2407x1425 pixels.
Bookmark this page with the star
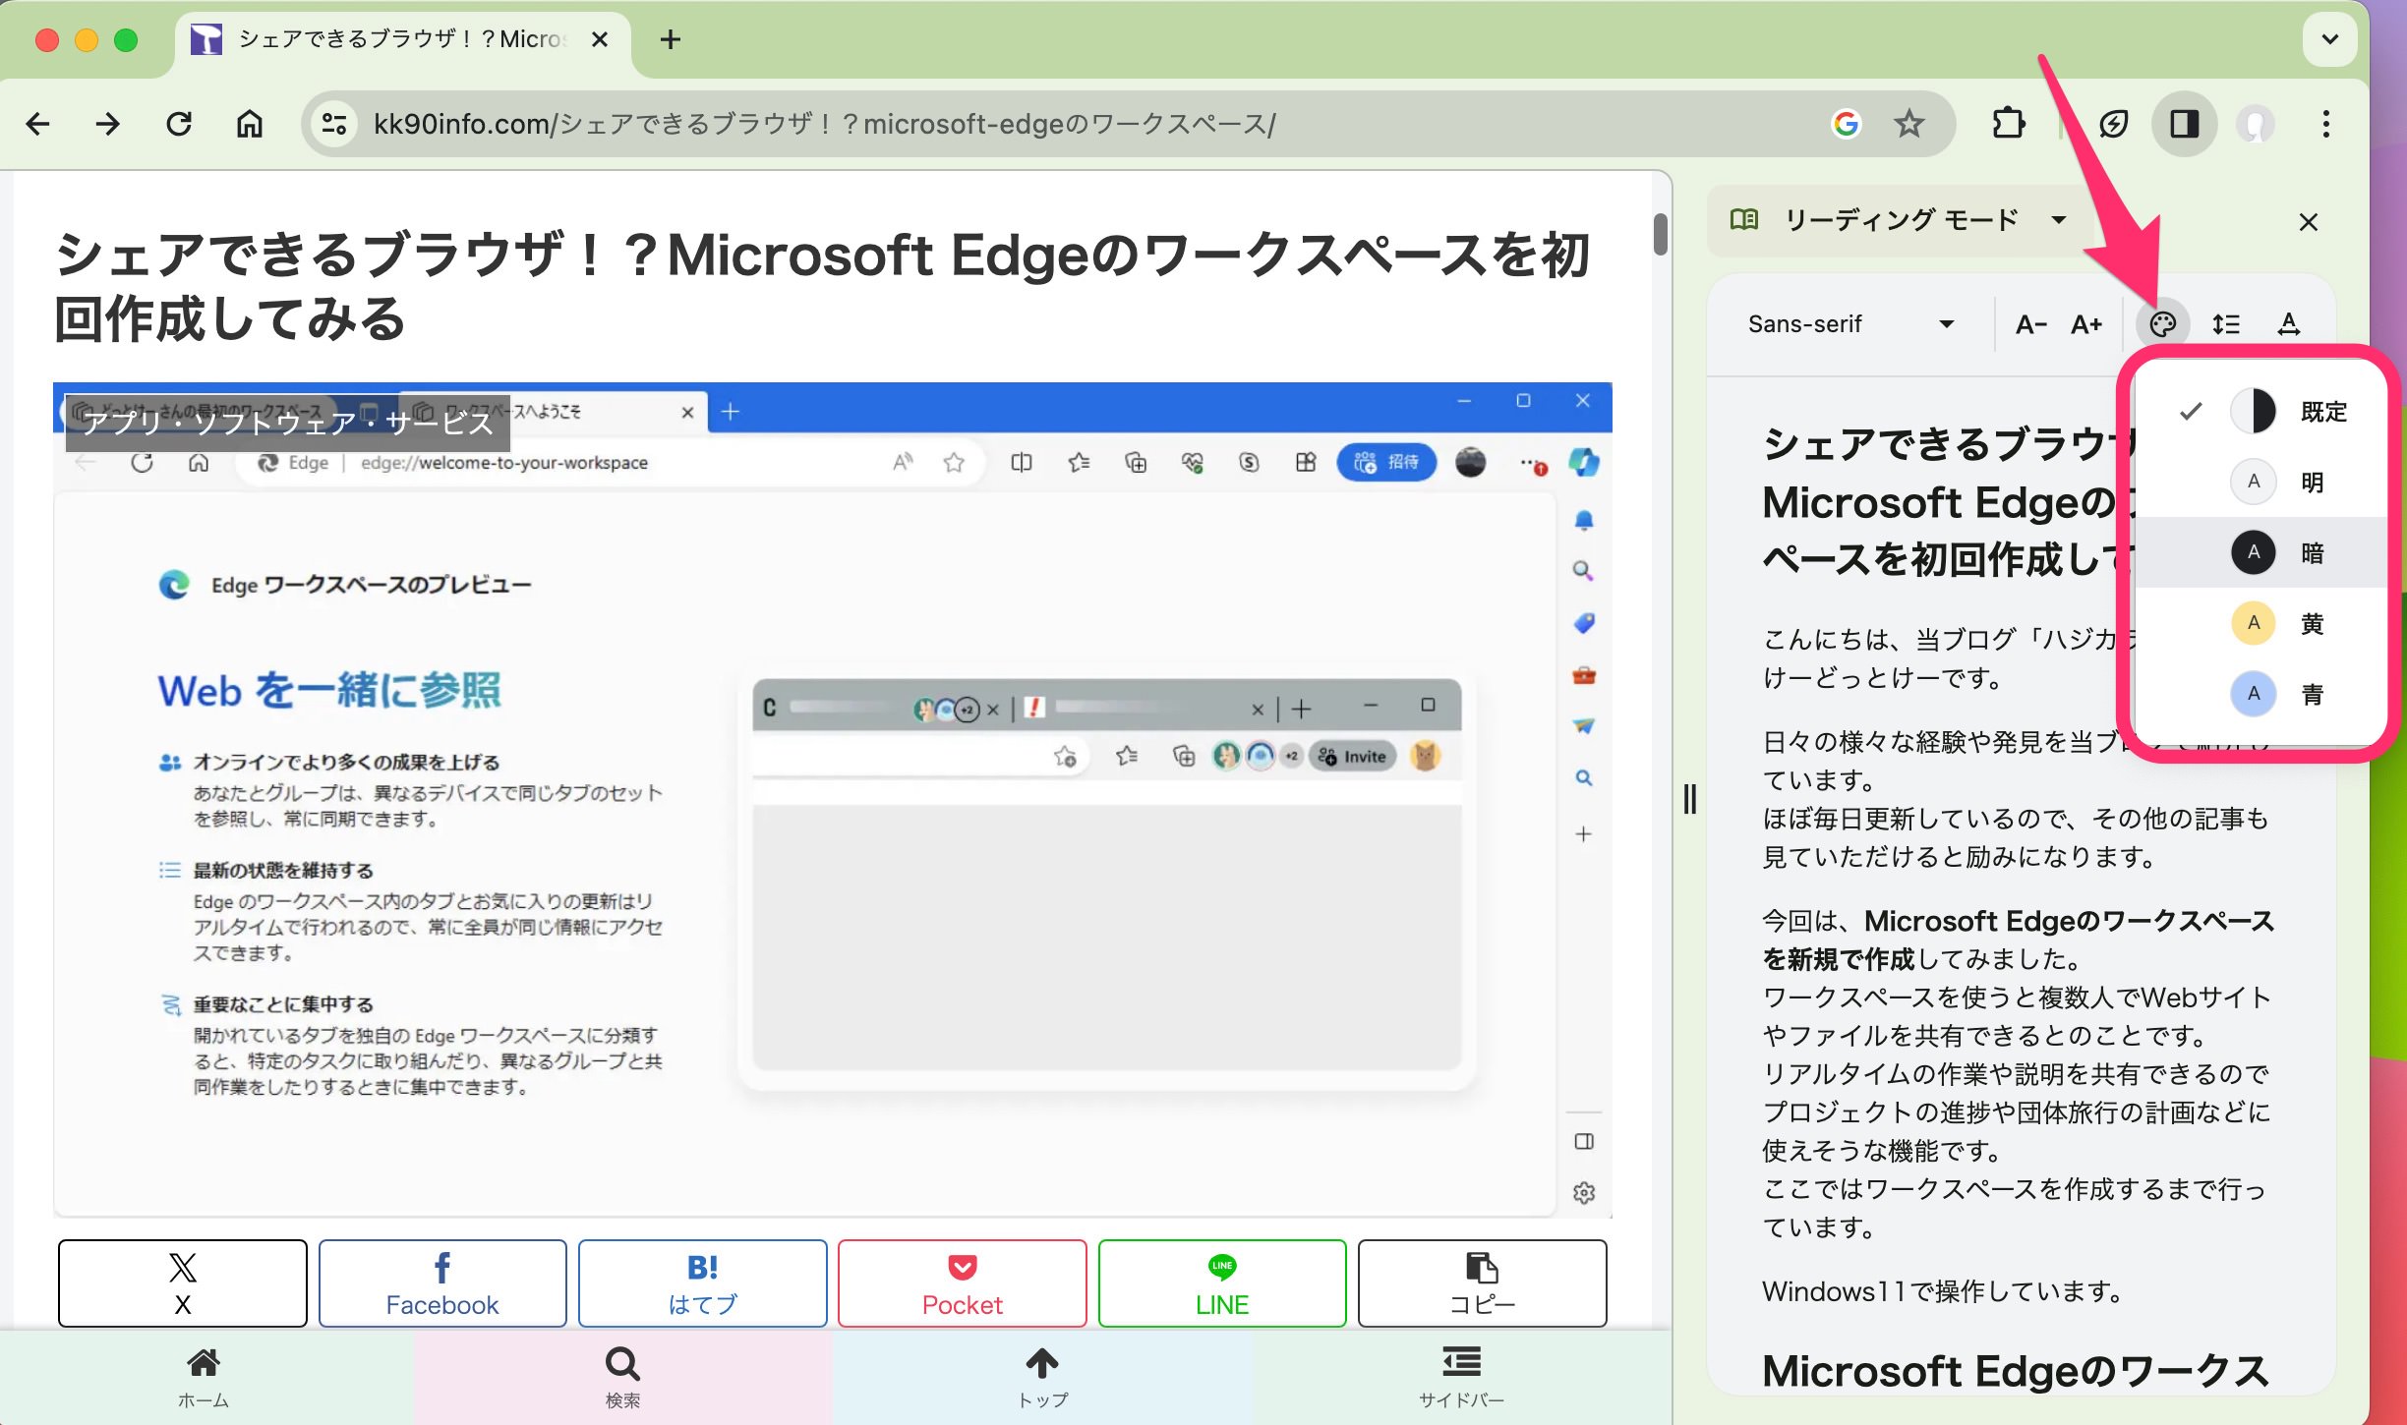(x=1909, y=124)
